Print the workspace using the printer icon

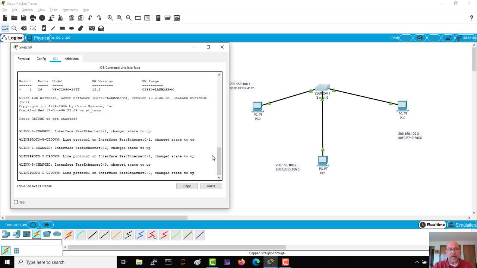[x=33, y=18]
